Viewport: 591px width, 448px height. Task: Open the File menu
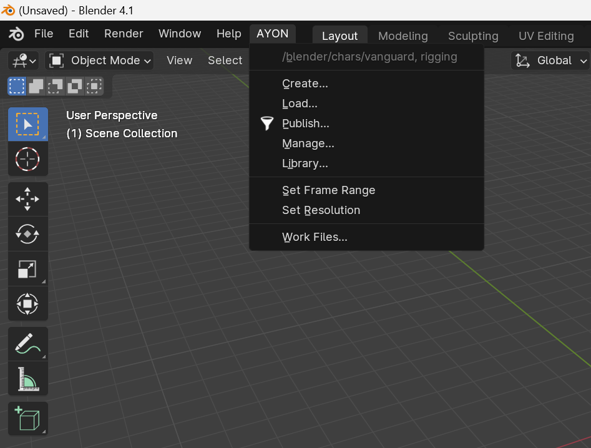tap(44, 34)
